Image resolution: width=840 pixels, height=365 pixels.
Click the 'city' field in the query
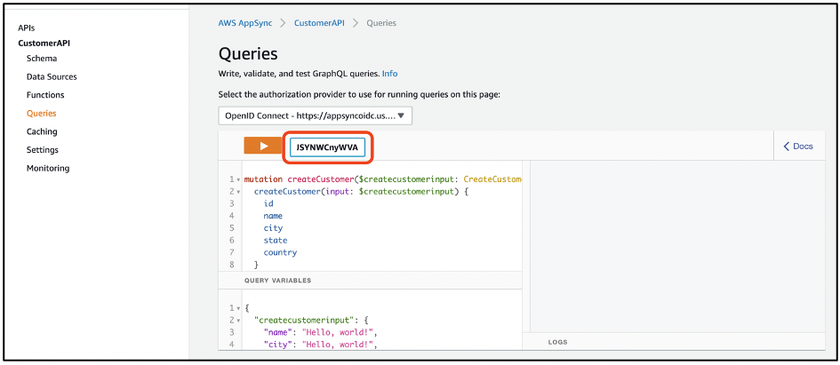[x=273, y=228]
